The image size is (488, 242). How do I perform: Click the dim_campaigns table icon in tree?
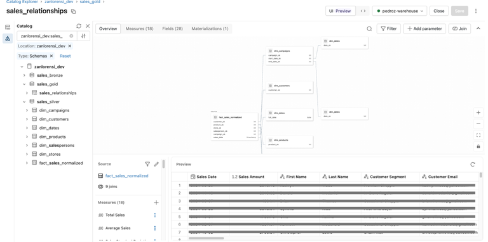click(x=34, y=110)
